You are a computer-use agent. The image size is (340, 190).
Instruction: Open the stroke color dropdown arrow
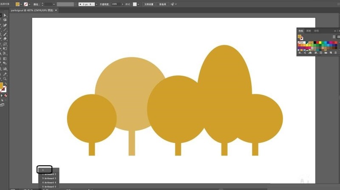pos(29,4)
